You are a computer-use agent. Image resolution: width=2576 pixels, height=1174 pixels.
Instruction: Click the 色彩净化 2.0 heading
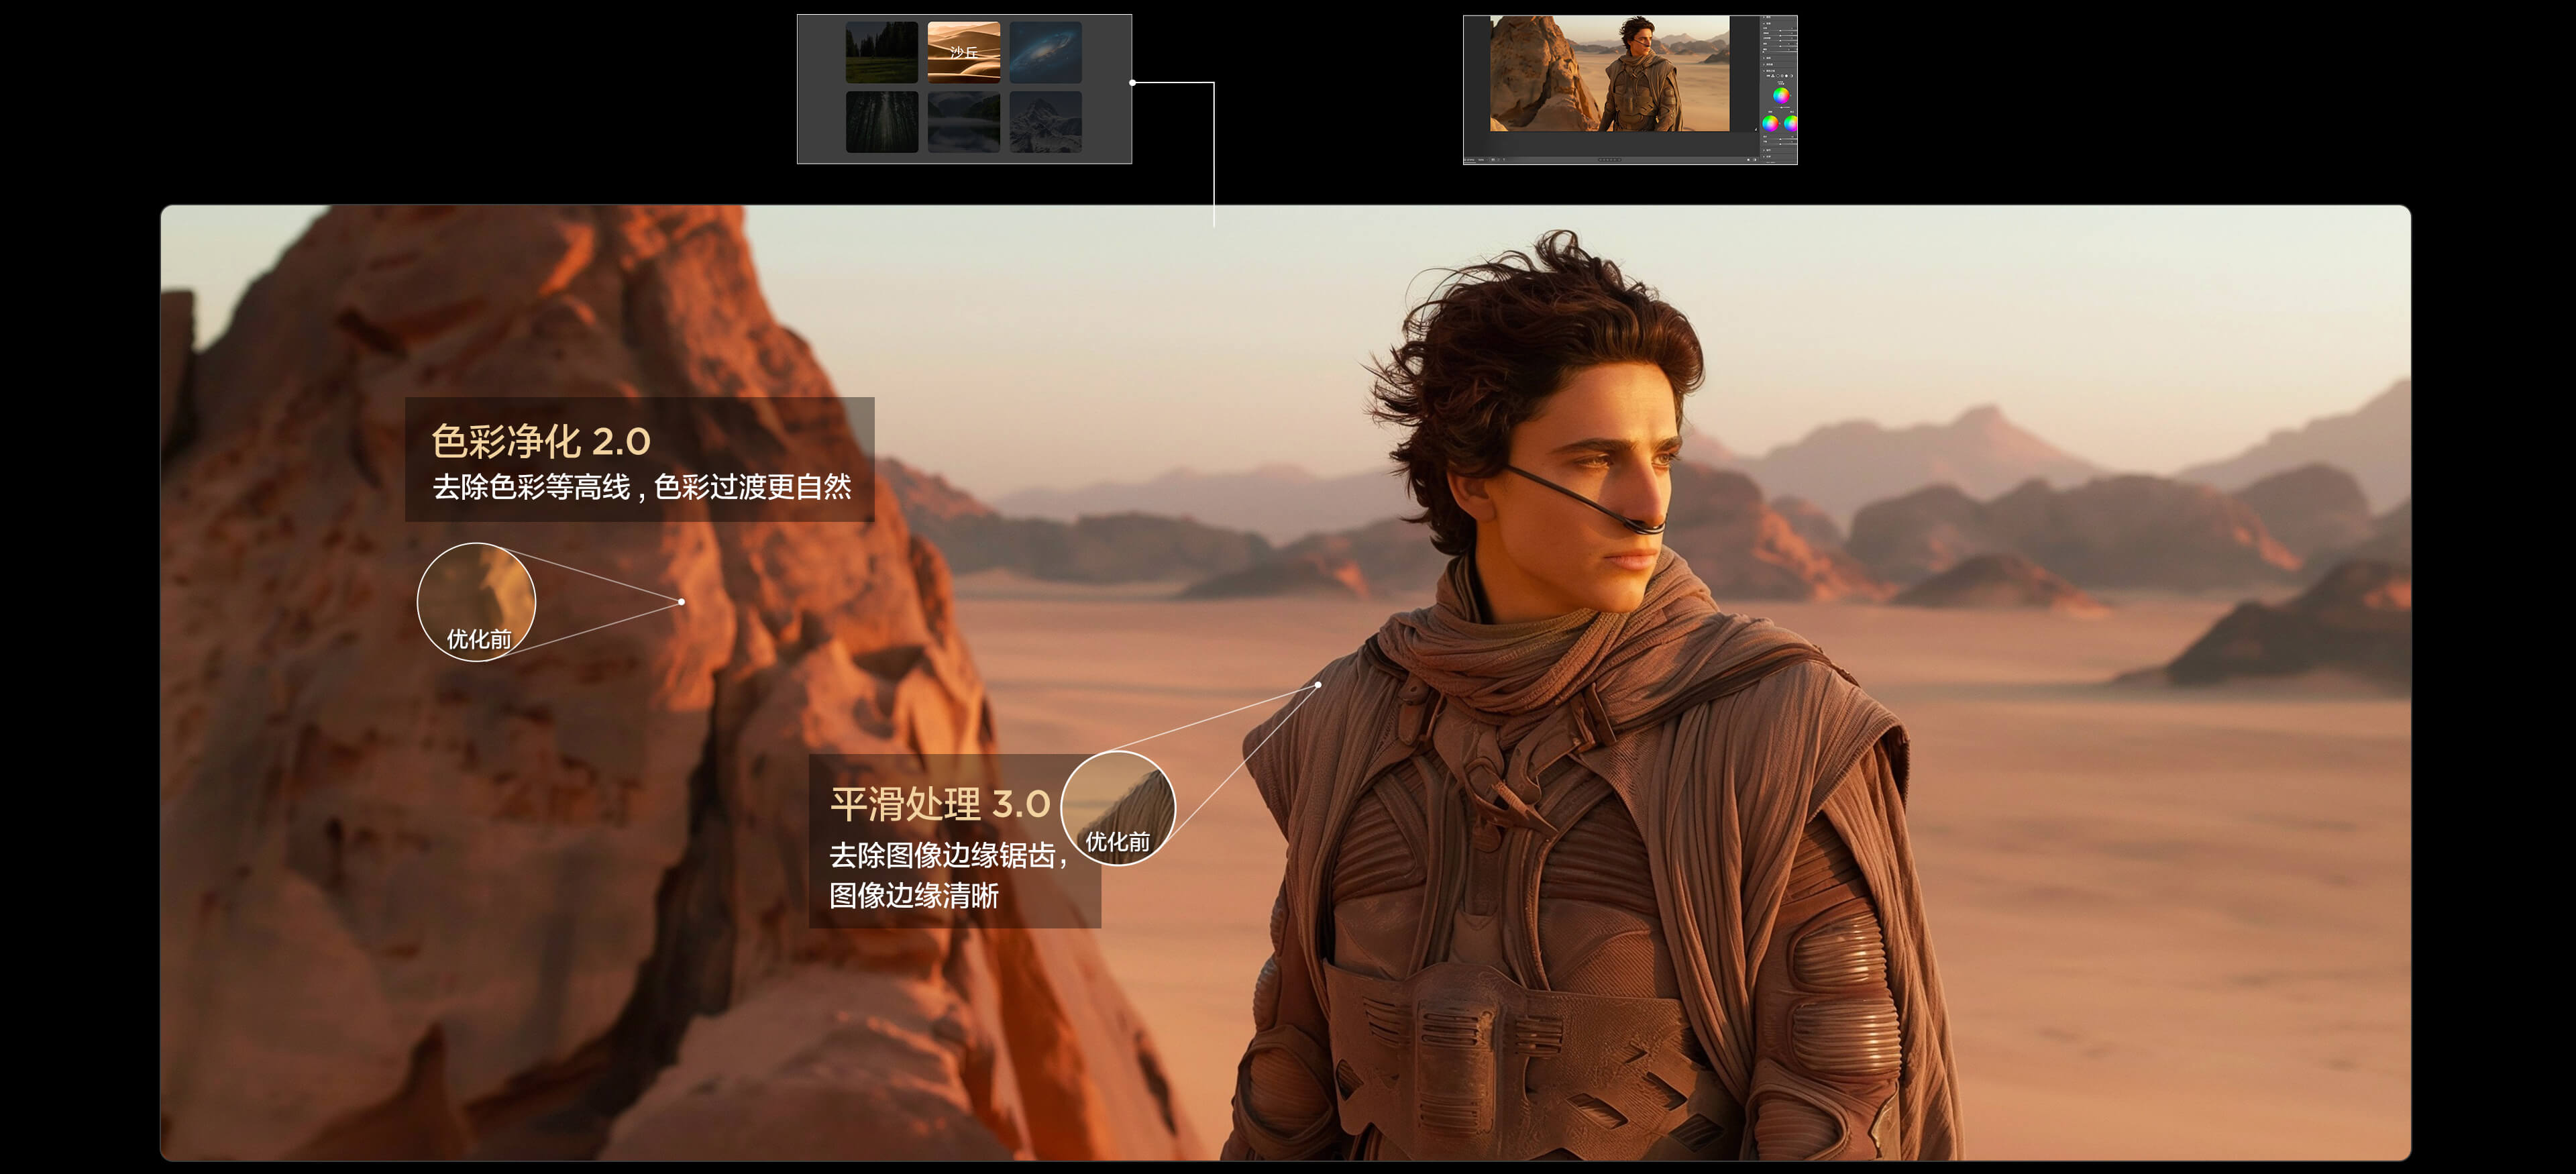coord(541,441)
